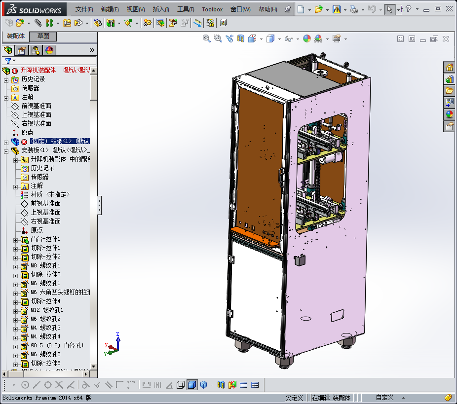Toggle shaded with edges display mode
This screenshot has width=457, height=404.
coord(192,385)
